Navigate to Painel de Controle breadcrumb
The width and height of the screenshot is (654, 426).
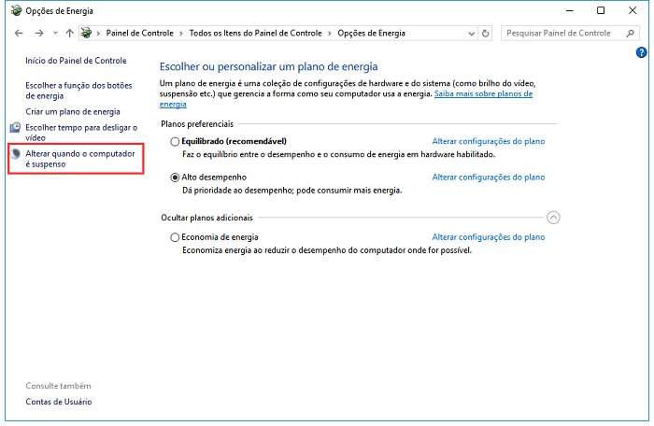pyautogui.click(x=139, y=33)
